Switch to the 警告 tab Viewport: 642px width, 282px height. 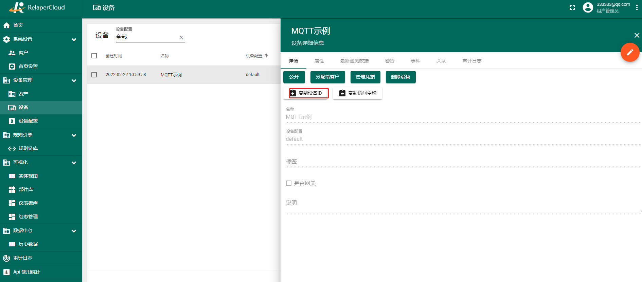[x=390, y=61]
